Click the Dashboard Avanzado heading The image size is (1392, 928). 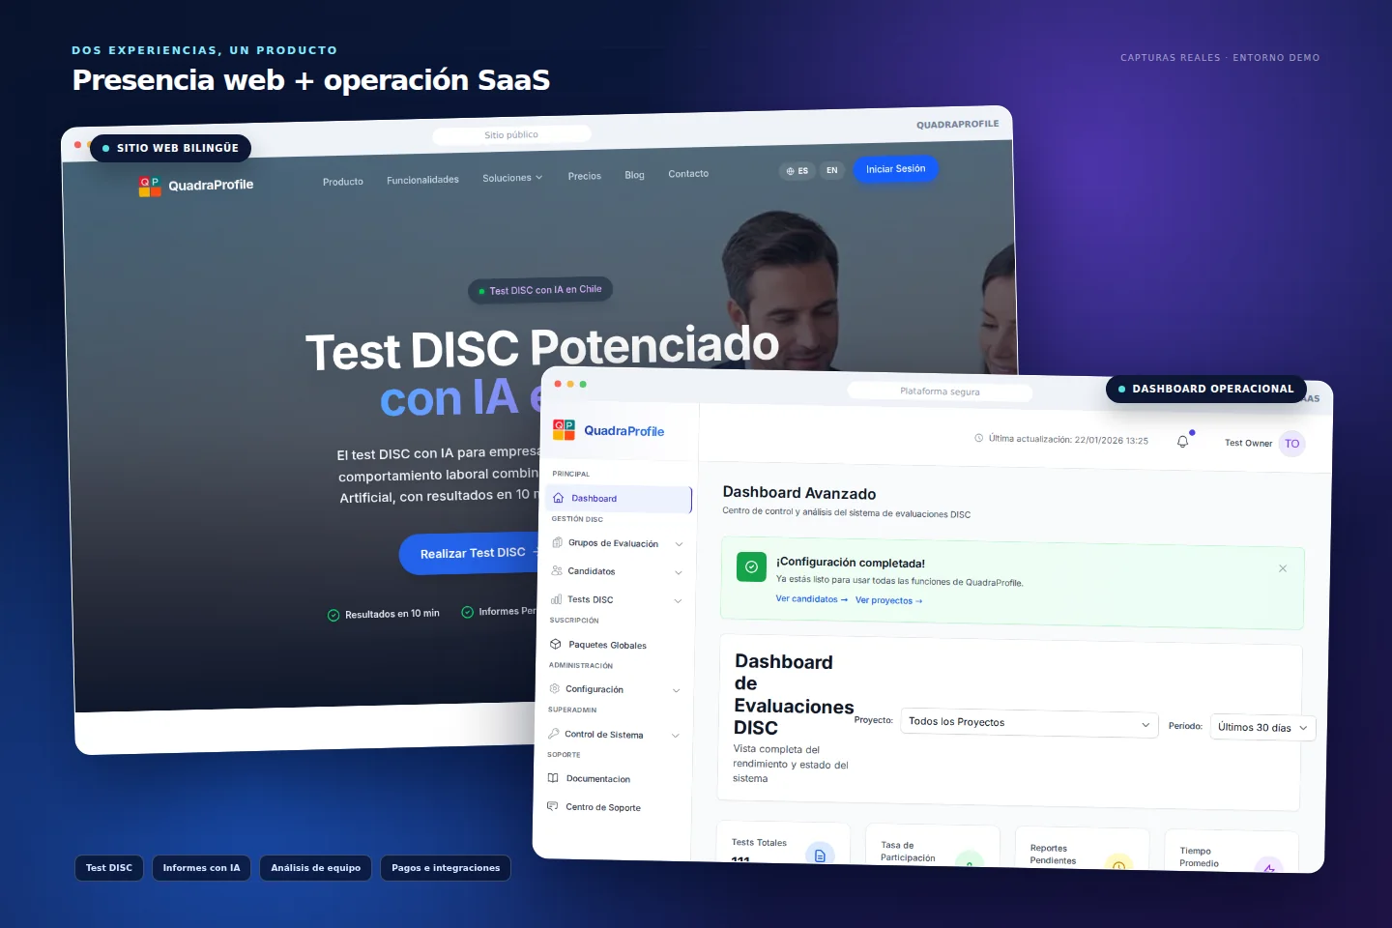799,493
